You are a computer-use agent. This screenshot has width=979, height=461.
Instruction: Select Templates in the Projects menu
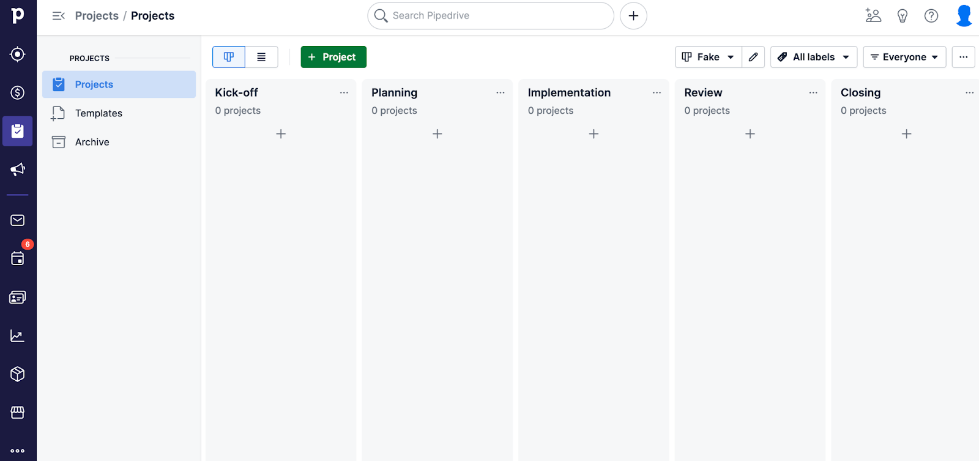(99, 113)
